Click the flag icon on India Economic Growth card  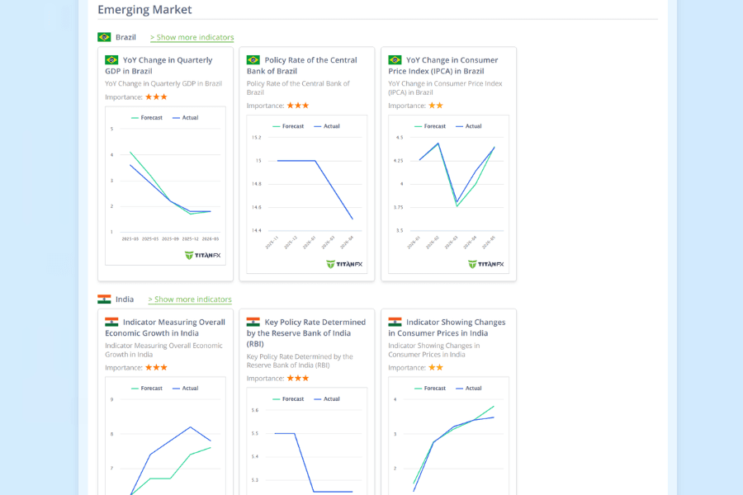click(x=111, y=322)
